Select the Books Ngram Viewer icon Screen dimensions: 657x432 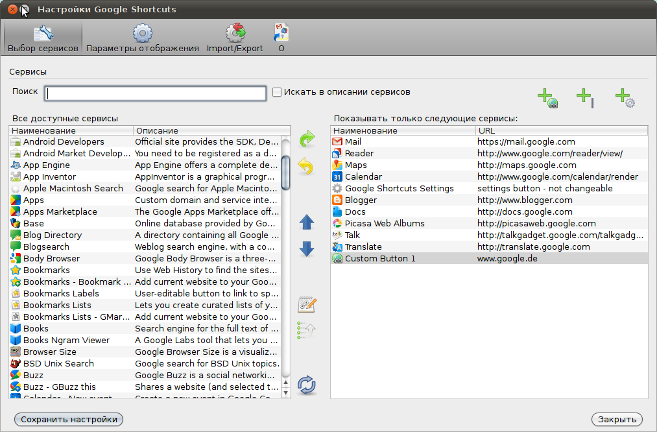tap(16, 341)
